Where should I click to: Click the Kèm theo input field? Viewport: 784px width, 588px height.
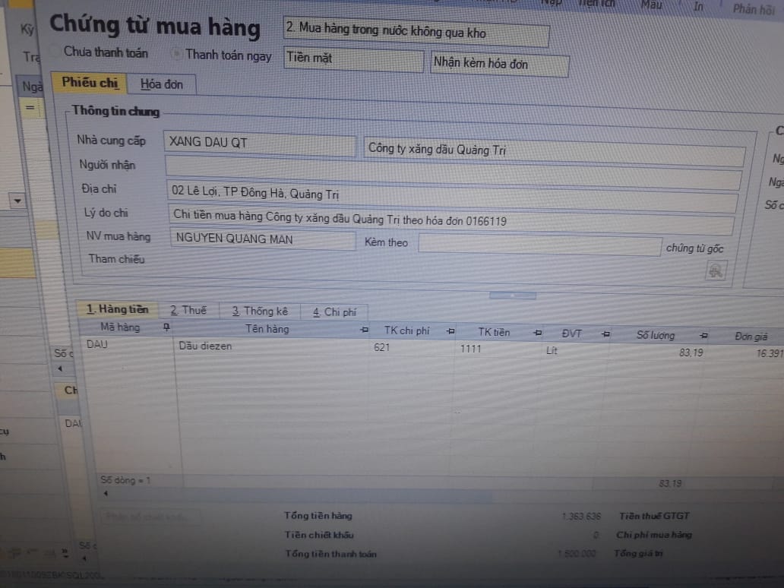[x=540, y=245]
